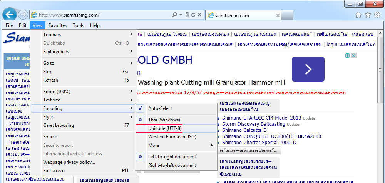Click the ad's blue arrow button

pos(308,69)
